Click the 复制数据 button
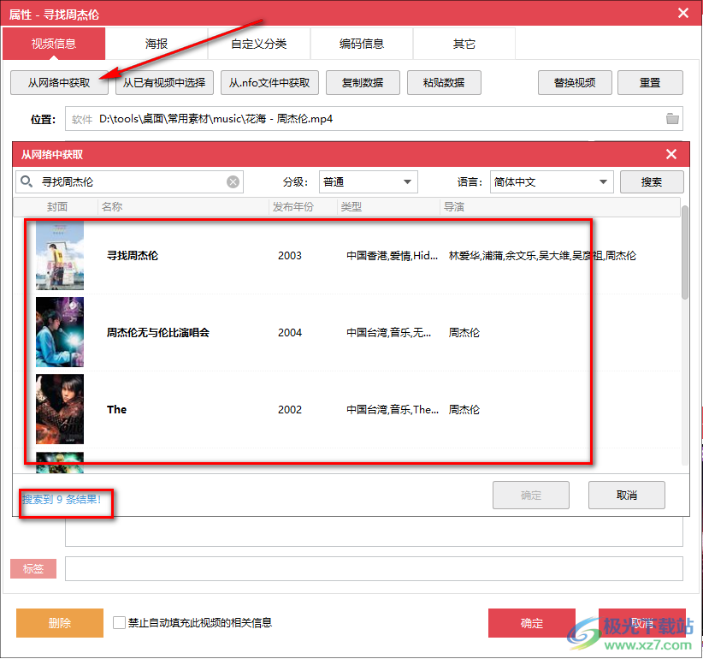Screen dimensions: 703x659 [363, 82]
